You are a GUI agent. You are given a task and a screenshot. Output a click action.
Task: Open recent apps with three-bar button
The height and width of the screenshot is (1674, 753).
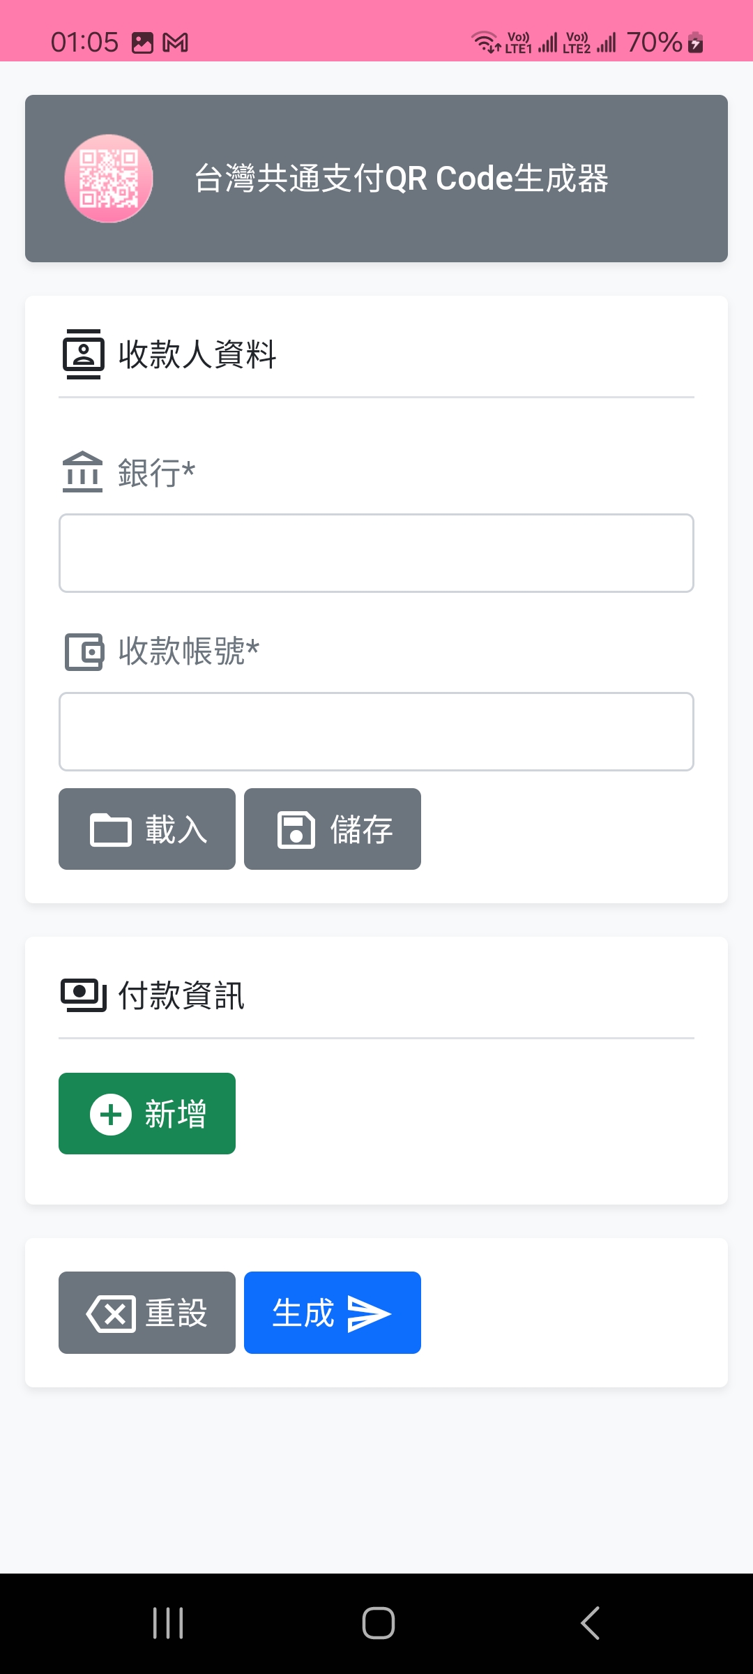[x=168, y=1623]
